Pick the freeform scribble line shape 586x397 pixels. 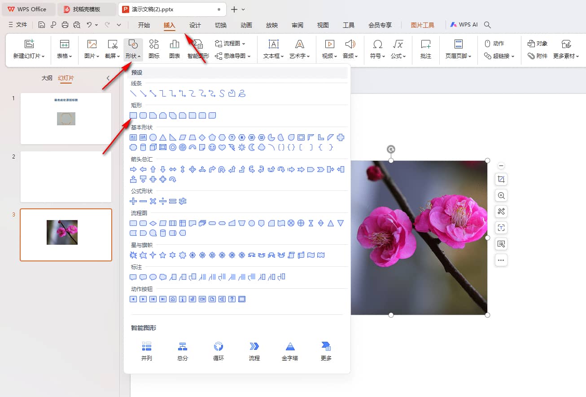pyautogui.click(x=242, y=93)
